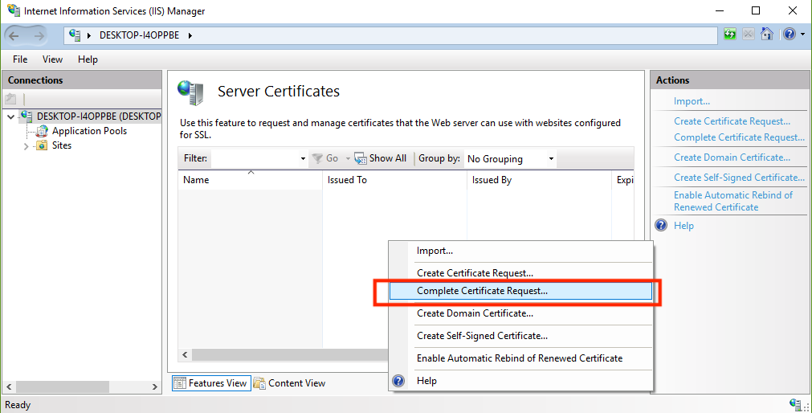Choose Create Self-Signed Certificate in the context menu
This screenshot has width=812, height=413.
coord(482,336)
